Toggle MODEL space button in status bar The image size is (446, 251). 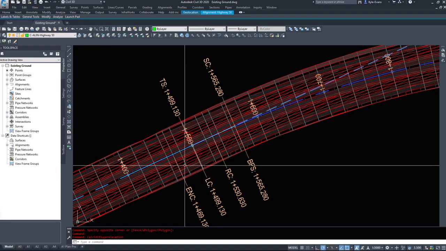point(293,248)
